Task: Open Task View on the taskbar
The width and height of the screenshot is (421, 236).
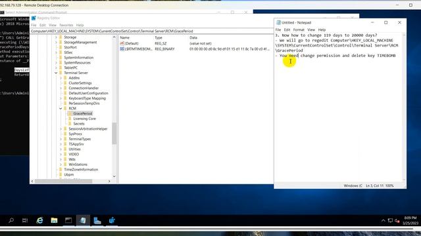Action: [25, 220]
